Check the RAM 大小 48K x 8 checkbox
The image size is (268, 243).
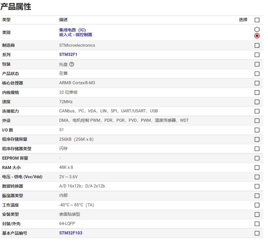(x=257, y=168)
